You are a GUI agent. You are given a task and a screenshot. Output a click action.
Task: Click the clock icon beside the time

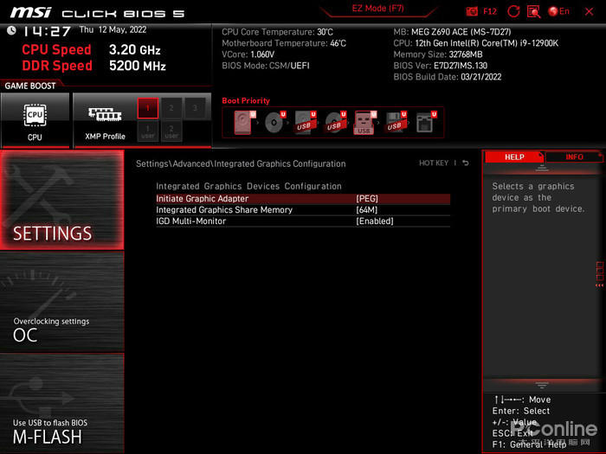pyautogui.click(x=11, y=30)
